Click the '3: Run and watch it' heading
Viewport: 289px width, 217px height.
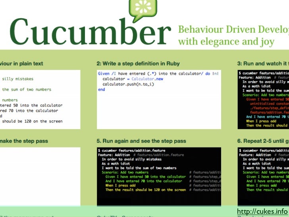(x=263, y=64)
